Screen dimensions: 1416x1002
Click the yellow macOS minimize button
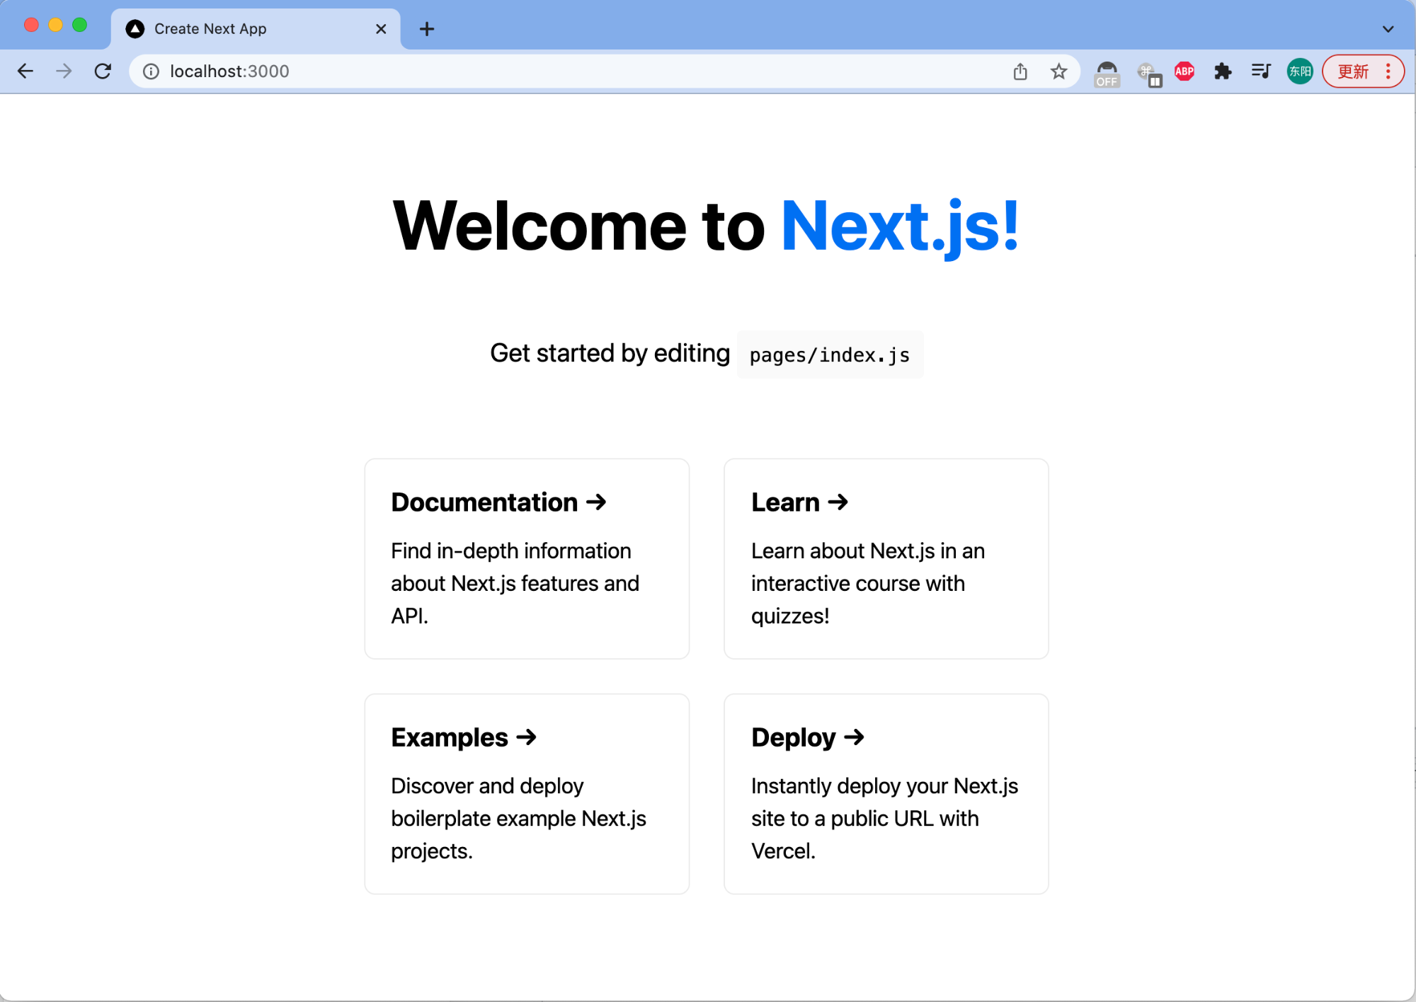click(55, 25)
